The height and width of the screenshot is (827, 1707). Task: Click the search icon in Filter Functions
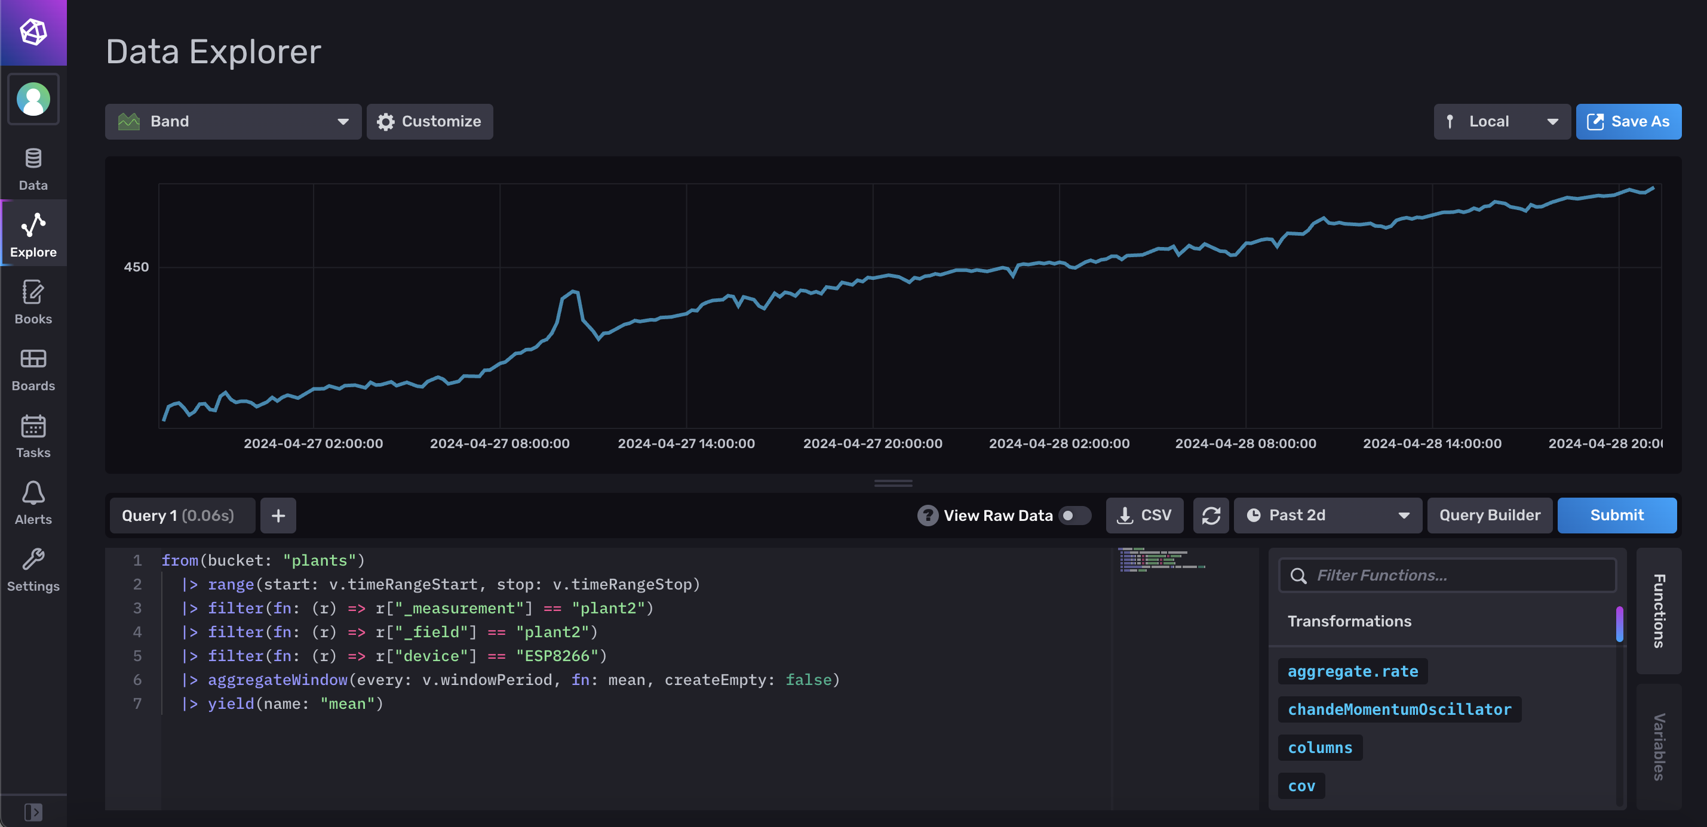coord(1298,575)
